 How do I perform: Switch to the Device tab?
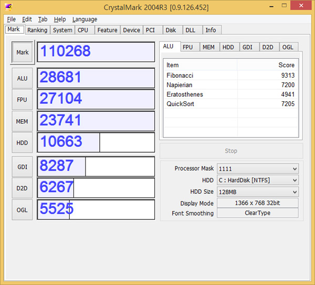point(131,30)
